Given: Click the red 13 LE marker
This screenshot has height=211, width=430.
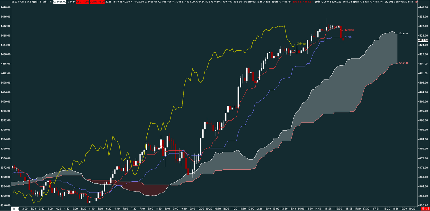Looking at the screenshot, I should pyautogui.click(x=424, y=209).
